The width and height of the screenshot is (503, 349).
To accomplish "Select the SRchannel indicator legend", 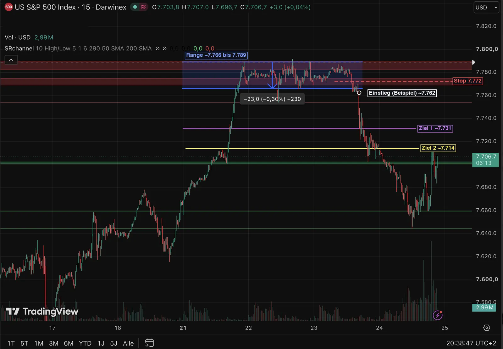I will (x=19, y=48).
